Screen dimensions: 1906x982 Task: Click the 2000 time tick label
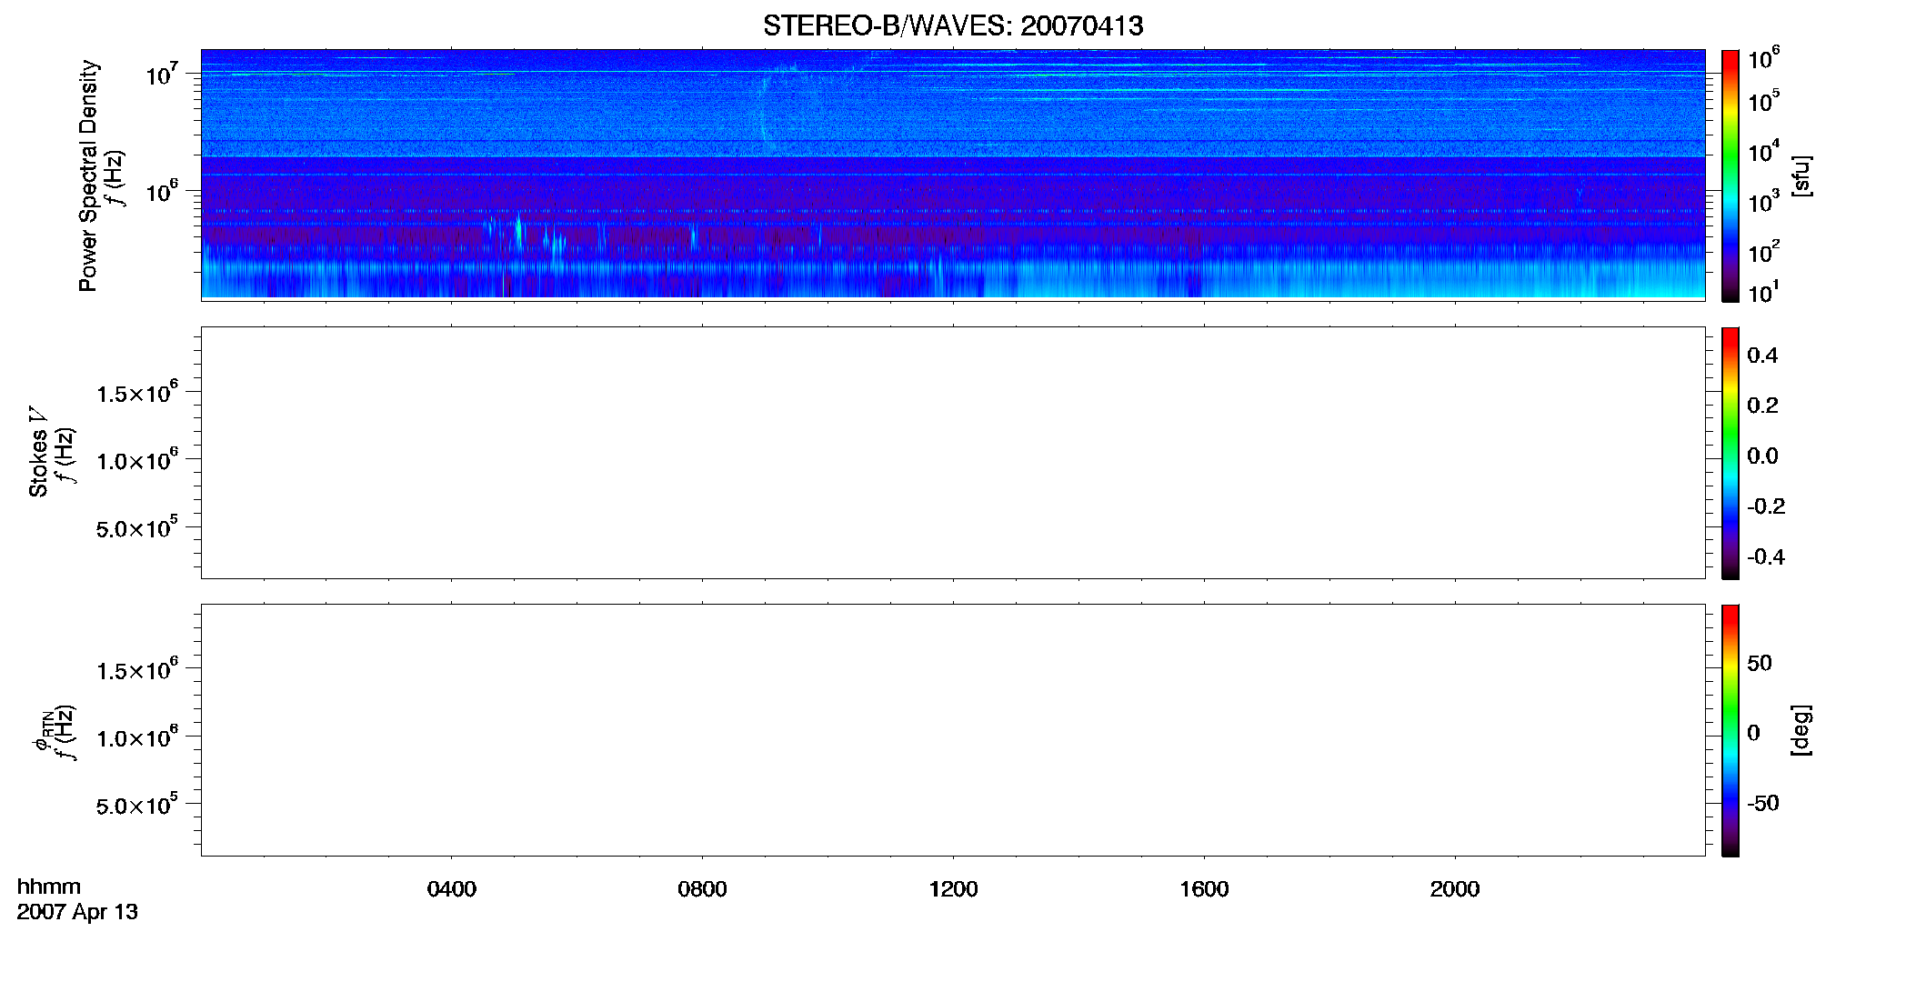(1455, 889)
